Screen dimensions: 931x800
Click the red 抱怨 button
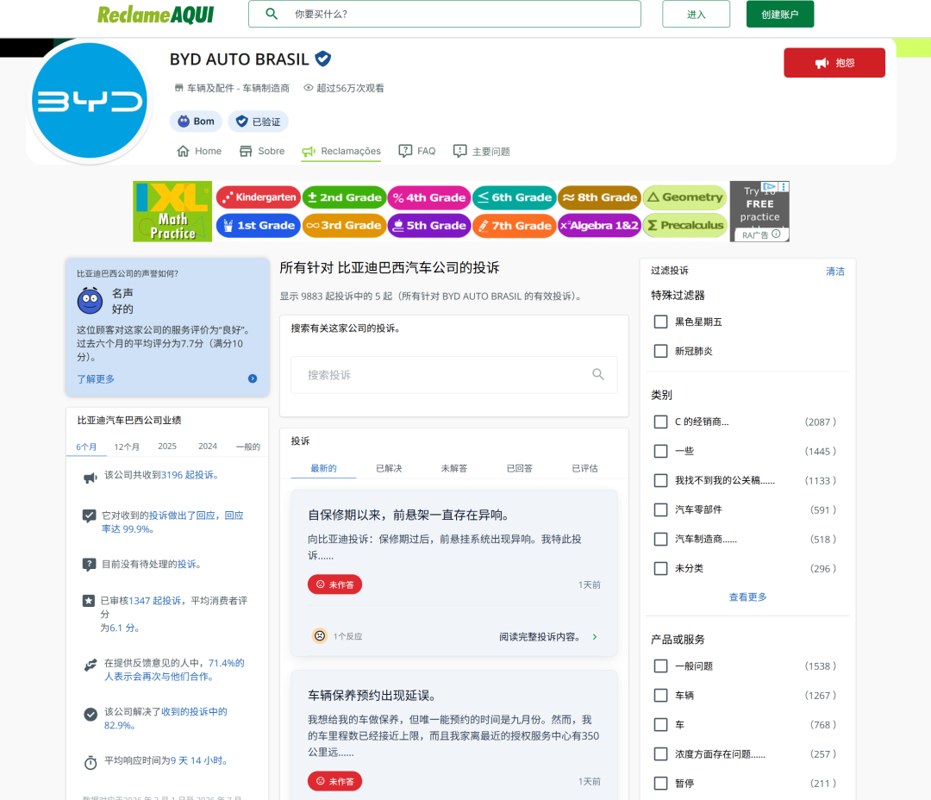834,63
